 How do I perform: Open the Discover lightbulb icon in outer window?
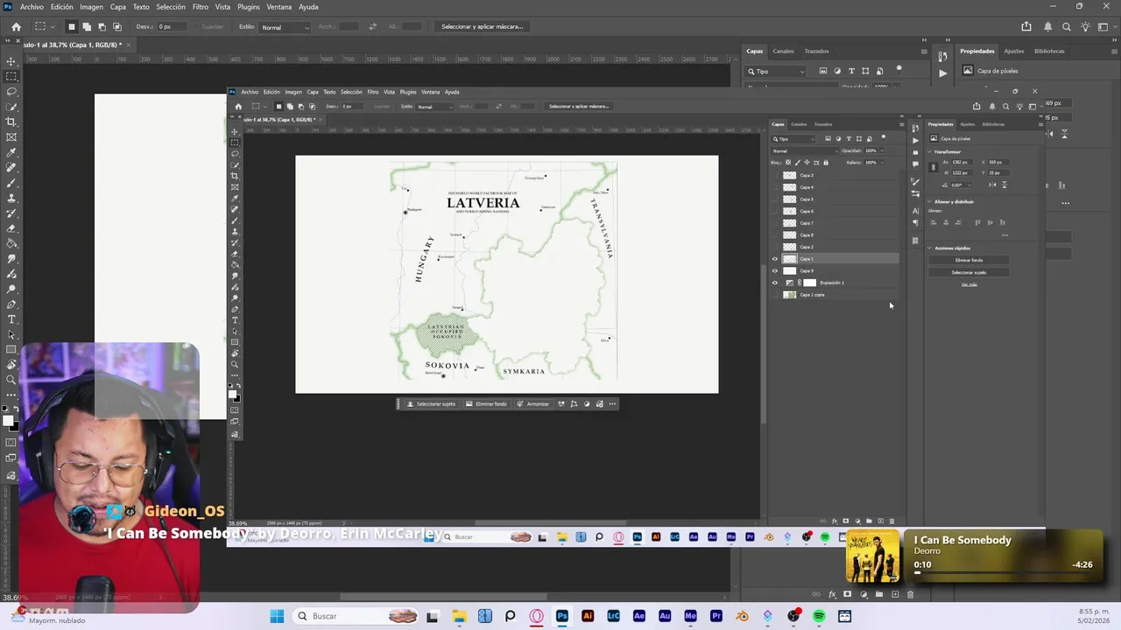click(x=1086, y=27)
